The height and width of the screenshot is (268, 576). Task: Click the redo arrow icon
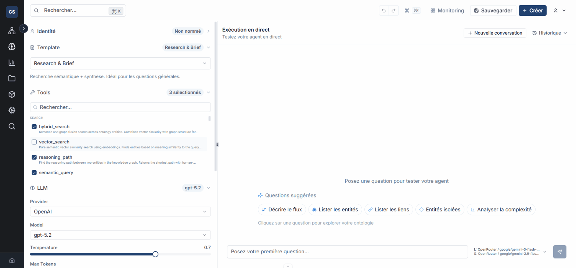(393, 11)
